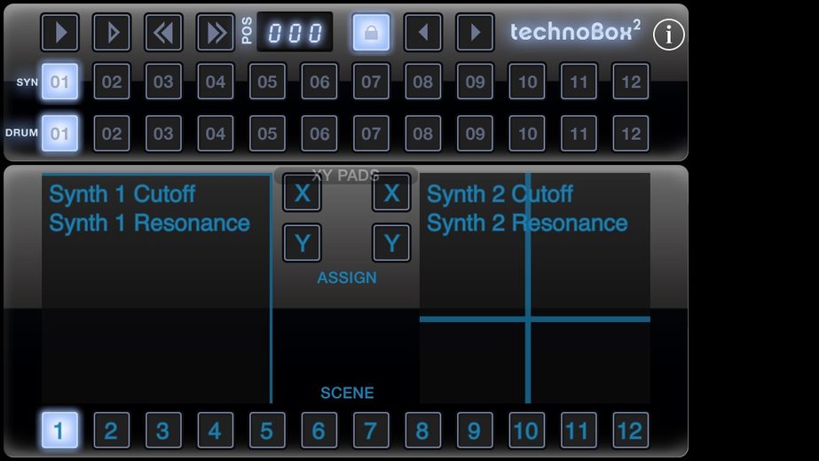
Task: Start playback with the solid play button
Action: pyautogui.click(x=60, y=33)
